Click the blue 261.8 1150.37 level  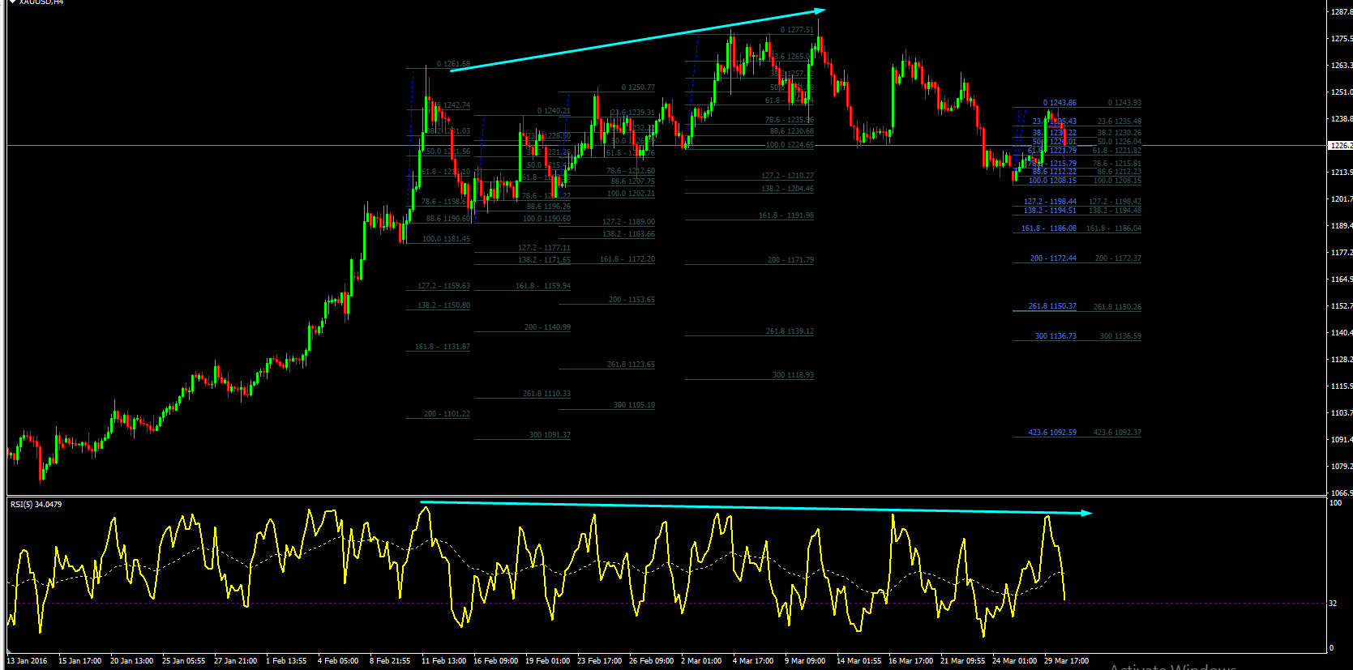[1052, 306]
